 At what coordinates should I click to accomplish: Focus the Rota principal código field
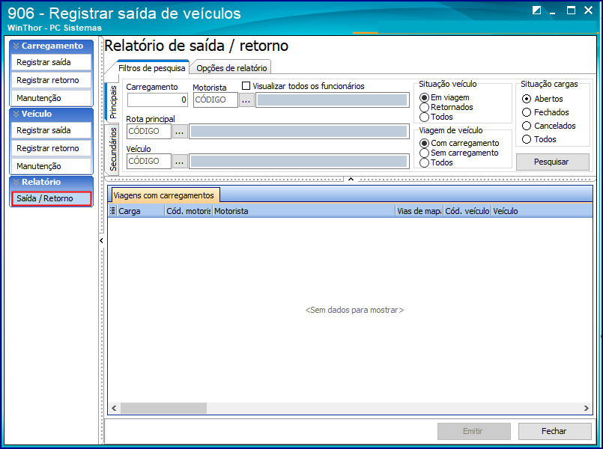coord(149,132)
